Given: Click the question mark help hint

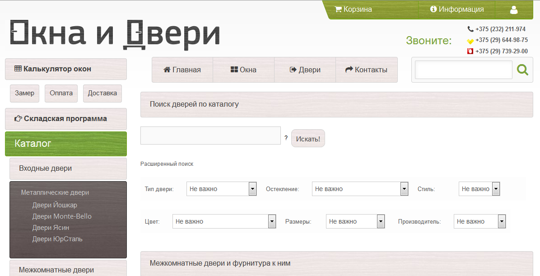Looking at the screenshot, I should coord(286,138).
